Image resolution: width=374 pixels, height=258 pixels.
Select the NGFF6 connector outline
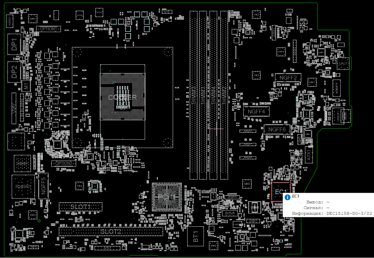point(277,129)
